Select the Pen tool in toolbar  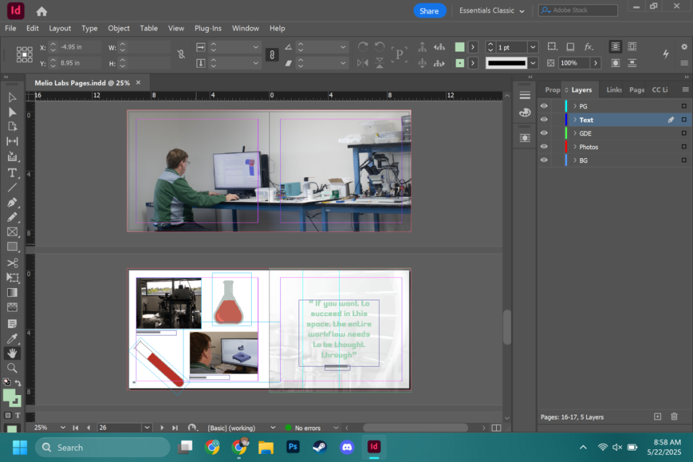[x=12, y=203]
